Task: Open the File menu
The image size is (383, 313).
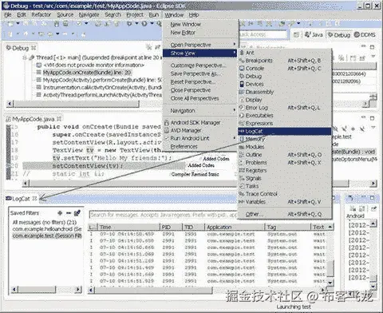Action: (8, 15)
